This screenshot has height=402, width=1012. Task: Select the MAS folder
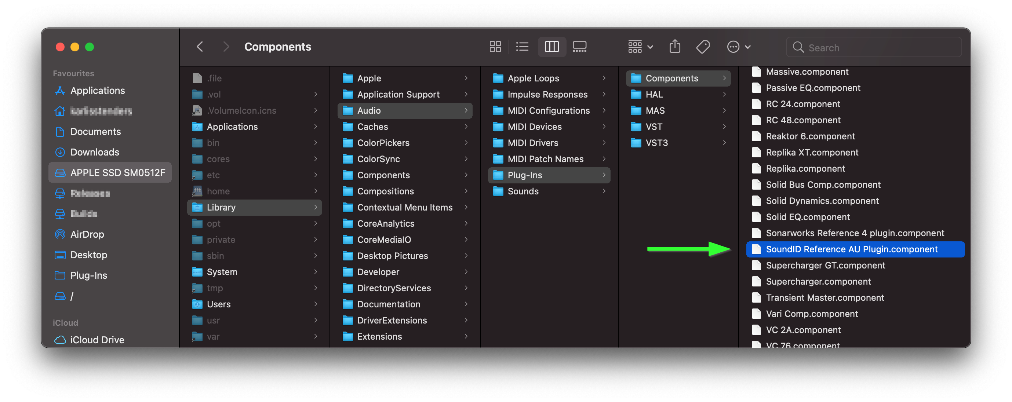(678, 110)
